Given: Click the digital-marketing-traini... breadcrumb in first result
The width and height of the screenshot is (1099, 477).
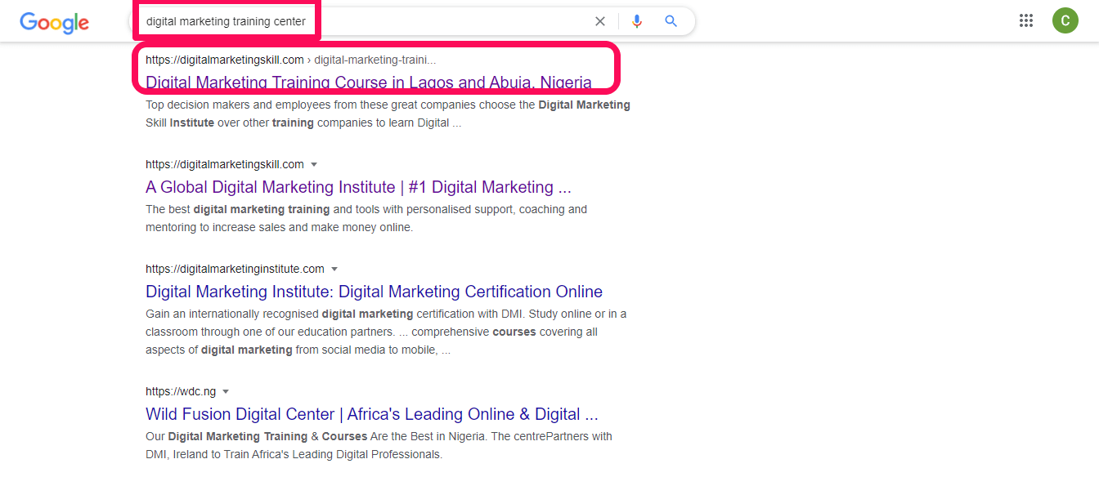Looking at the screenshot, I should point(375,60).
